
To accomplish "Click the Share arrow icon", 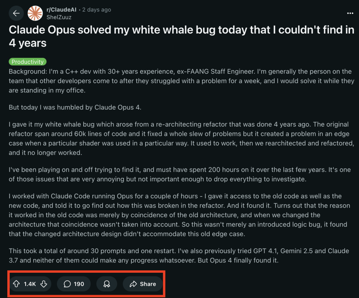I will pos(133,284).
